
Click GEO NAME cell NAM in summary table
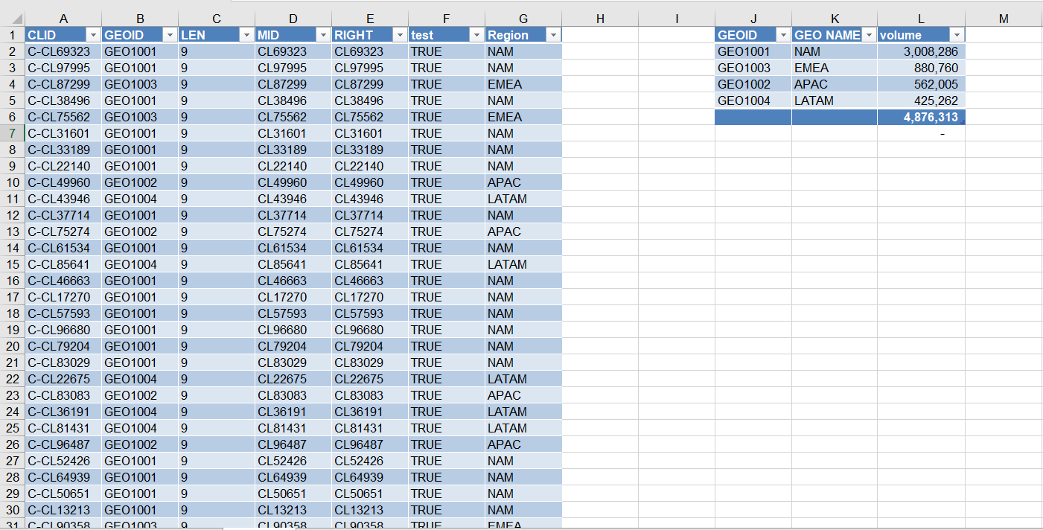tap(835, 51)
